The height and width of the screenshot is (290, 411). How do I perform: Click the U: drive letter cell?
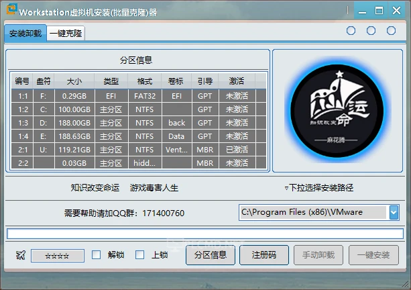pyautogui.click(x=44, y=150)
